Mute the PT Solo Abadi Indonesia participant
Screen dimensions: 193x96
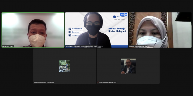(x=122, y=14)
